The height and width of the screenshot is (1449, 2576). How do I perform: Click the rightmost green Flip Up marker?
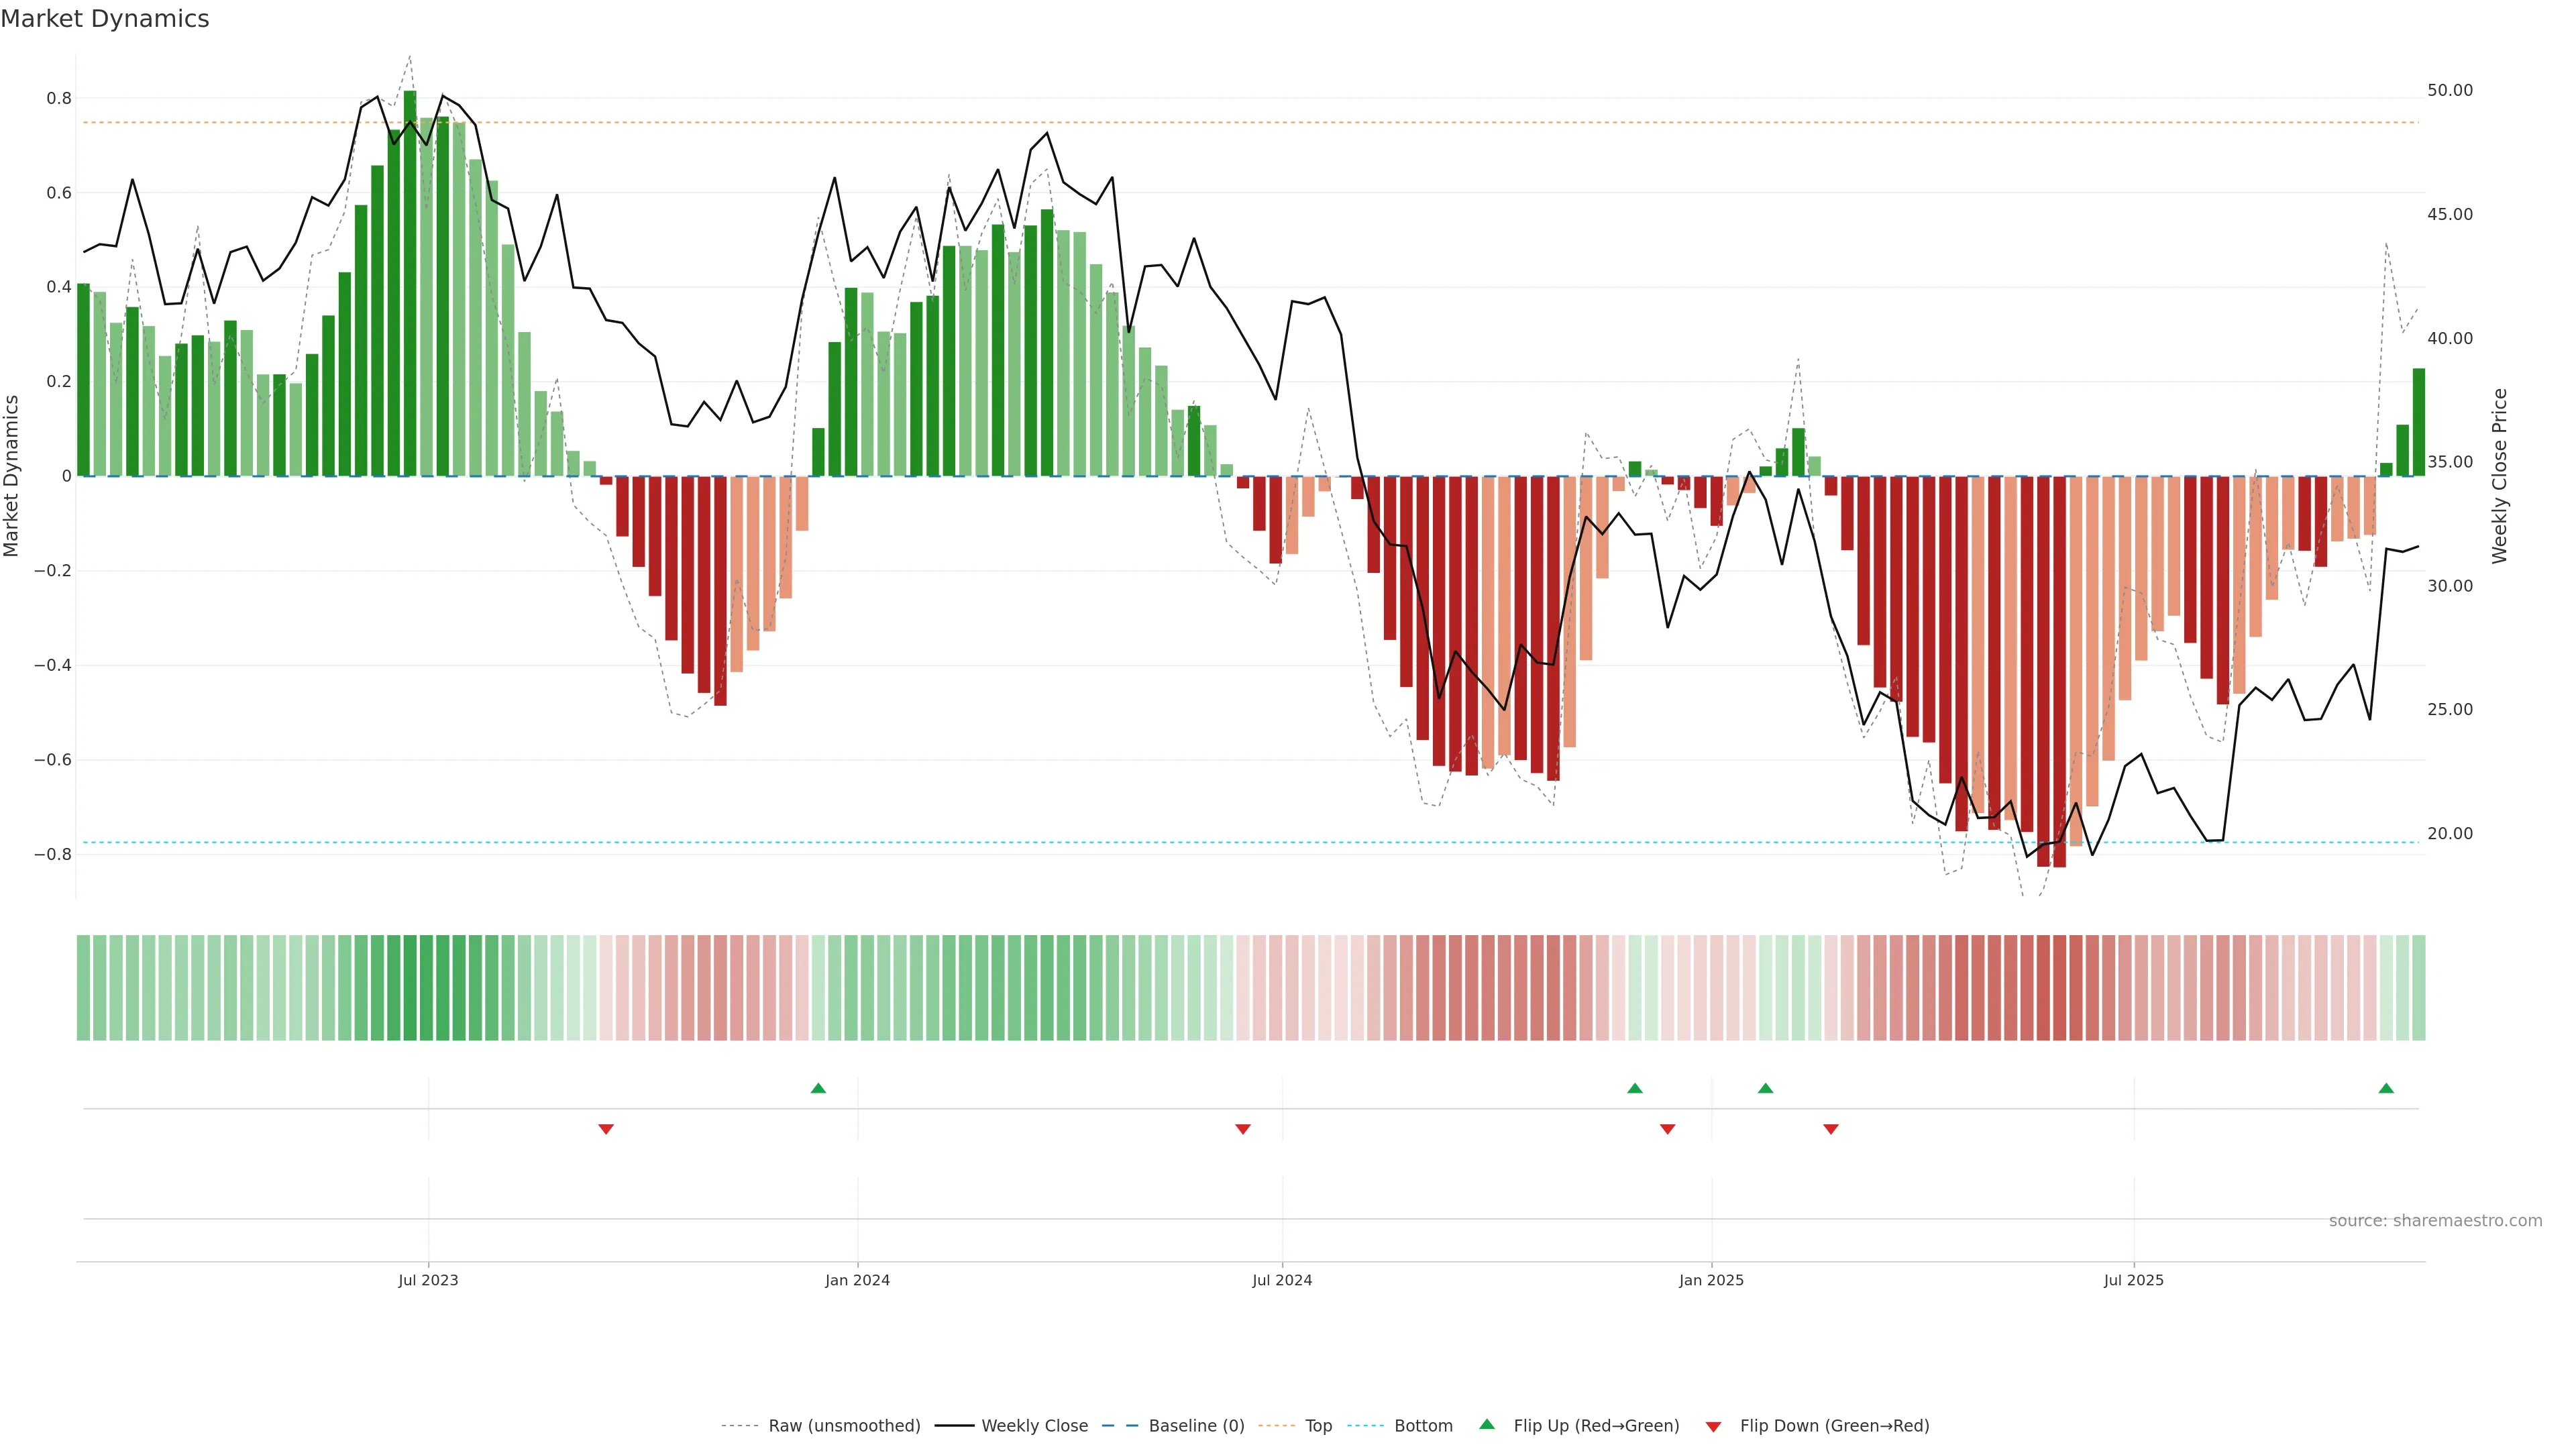tap(2386, 1088)
